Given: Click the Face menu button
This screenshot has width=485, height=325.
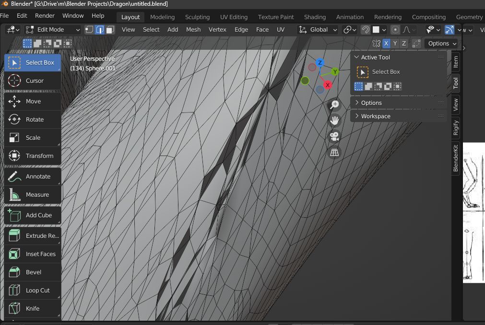Looking at the screenshot, I should (x=262, y=30).
